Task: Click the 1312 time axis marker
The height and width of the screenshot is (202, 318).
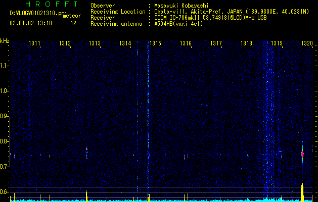Action: [x=65, y=43]
